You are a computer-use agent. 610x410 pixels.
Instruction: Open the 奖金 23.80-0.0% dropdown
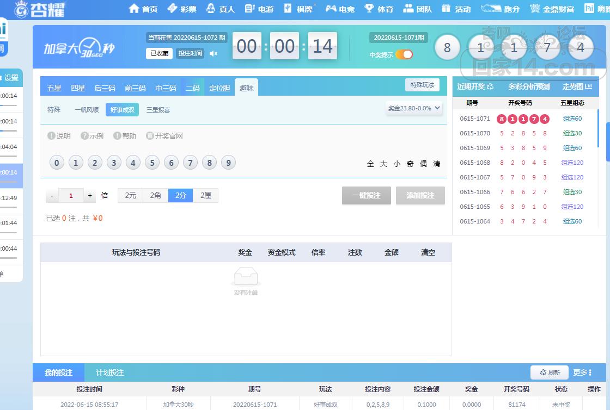click(x=414, y=108)
